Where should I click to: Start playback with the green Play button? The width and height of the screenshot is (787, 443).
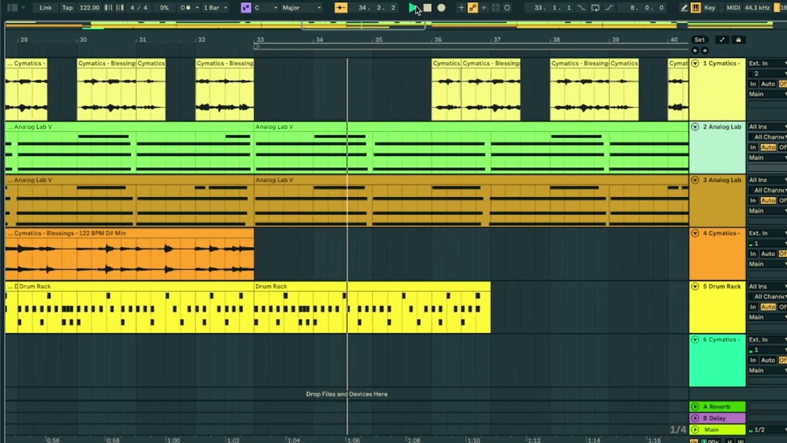tap(413, 8)
